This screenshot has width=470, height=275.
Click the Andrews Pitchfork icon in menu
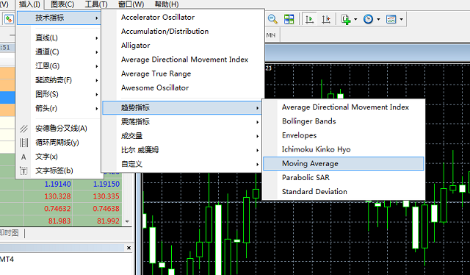[x=23, y=129]
